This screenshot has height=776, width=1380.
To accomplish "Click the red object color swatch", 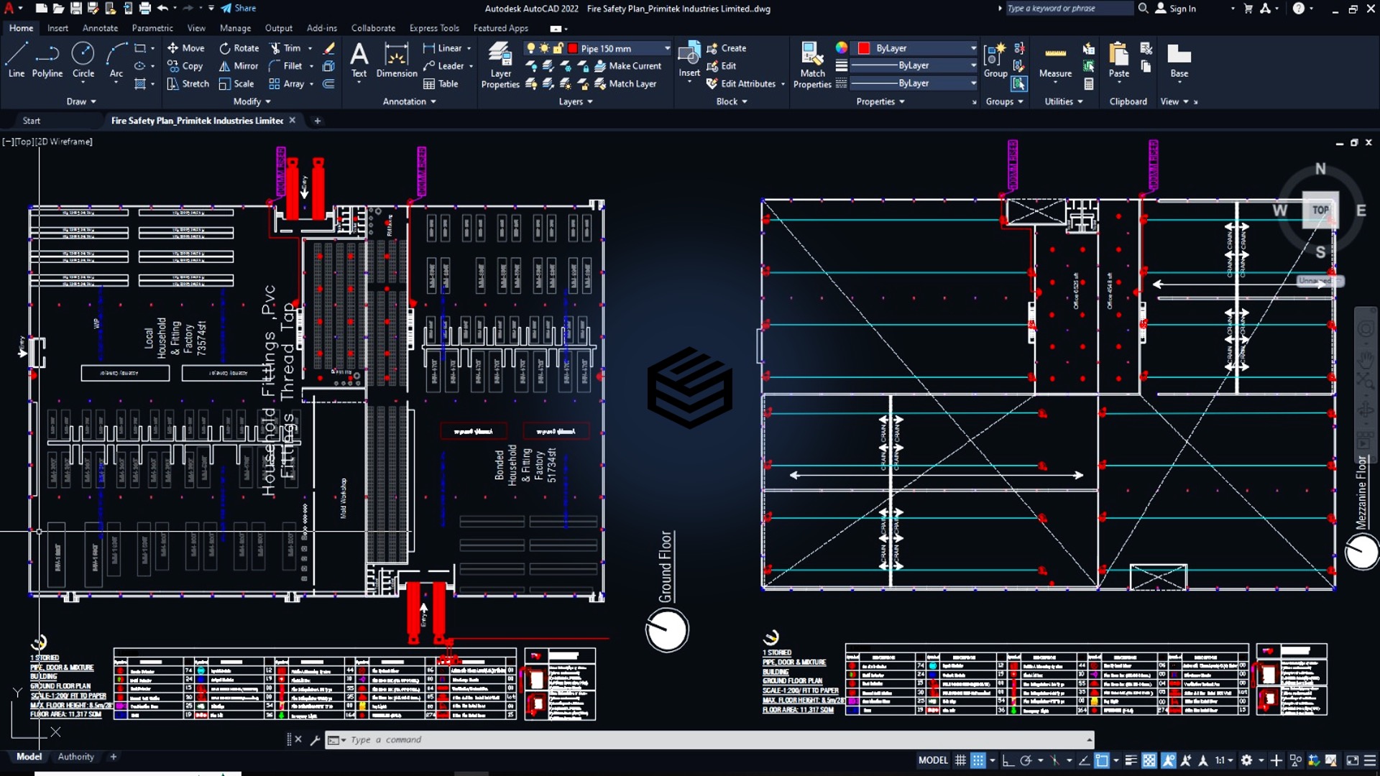I will (864, 48).
